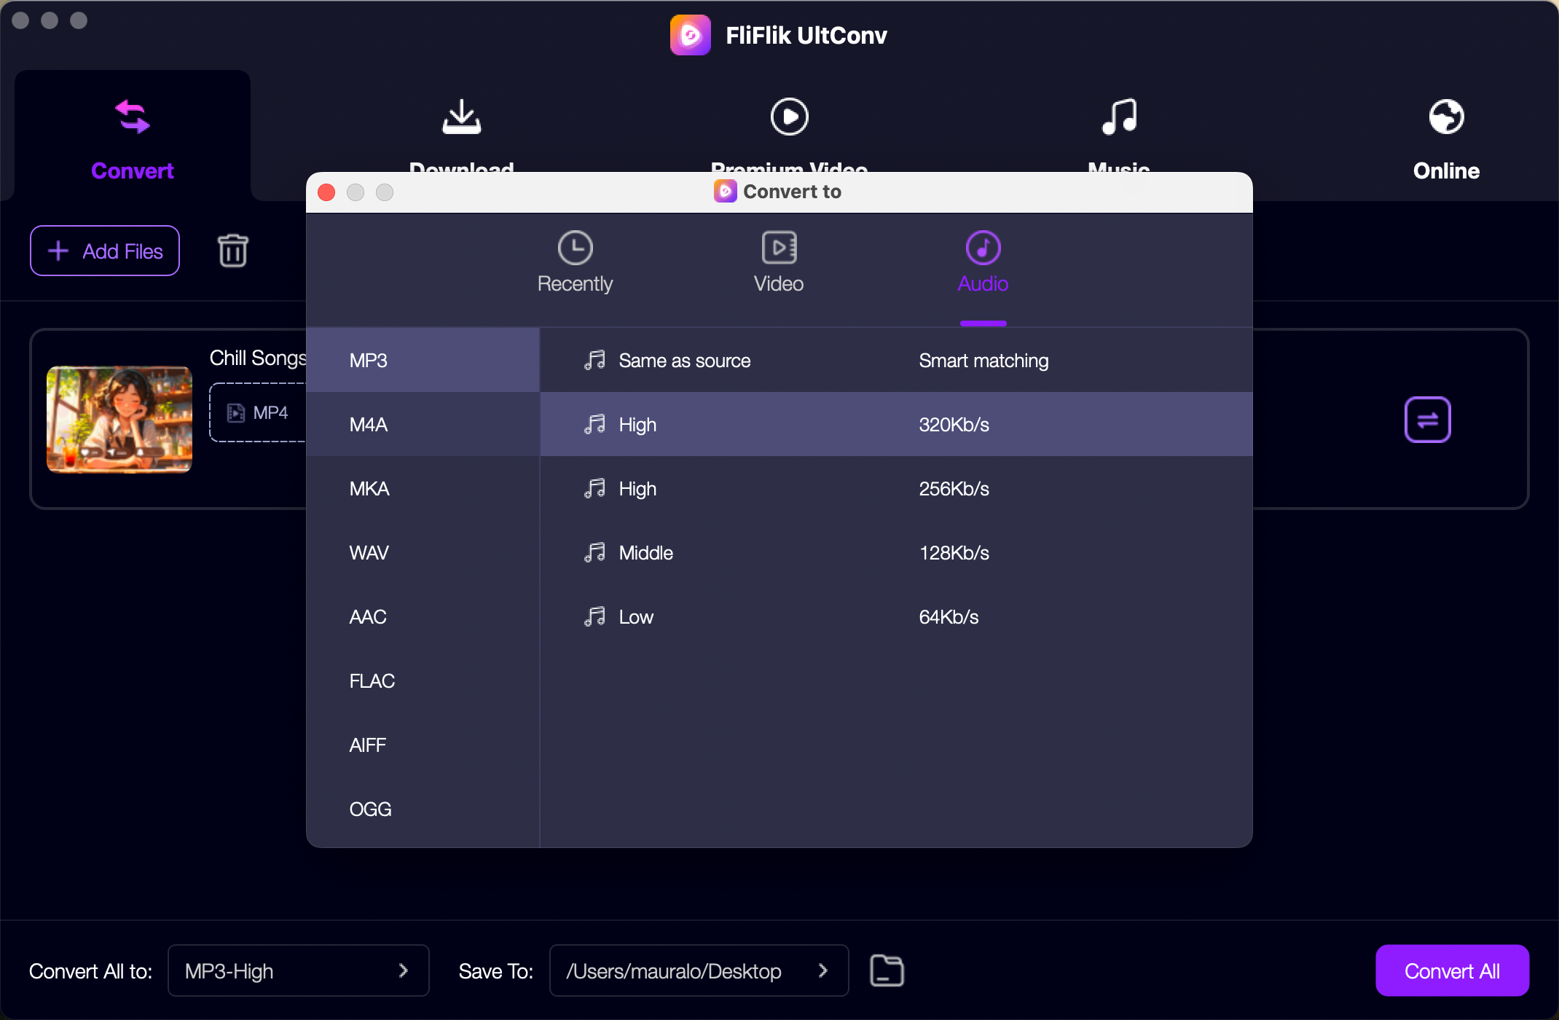The width and height of the screenshot is (1559, 1020).
Task: Delete files using the trash icon
Action: 233,250
